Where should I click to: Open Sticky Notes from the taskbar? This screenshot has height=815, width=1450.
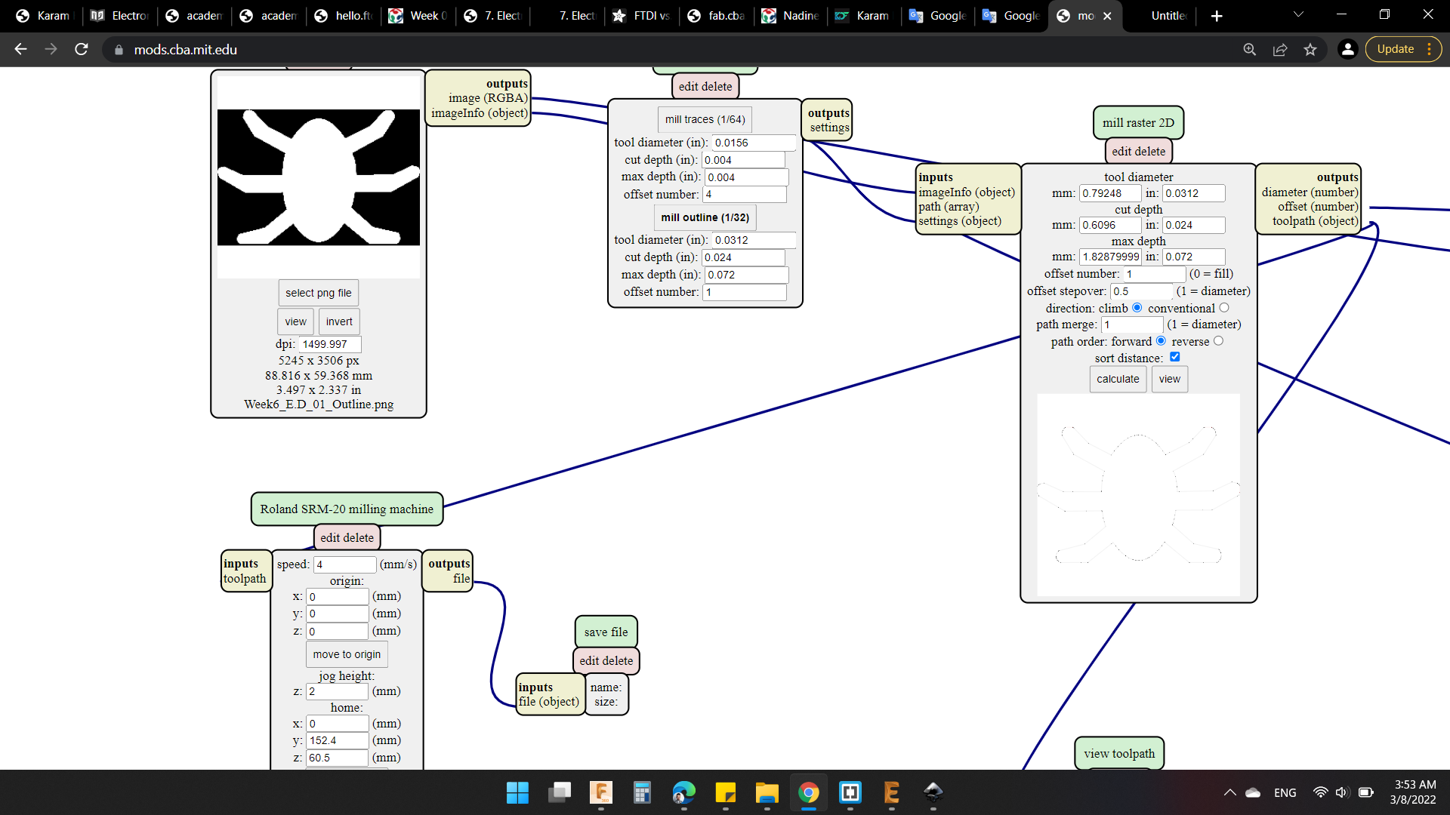point(725,792)
